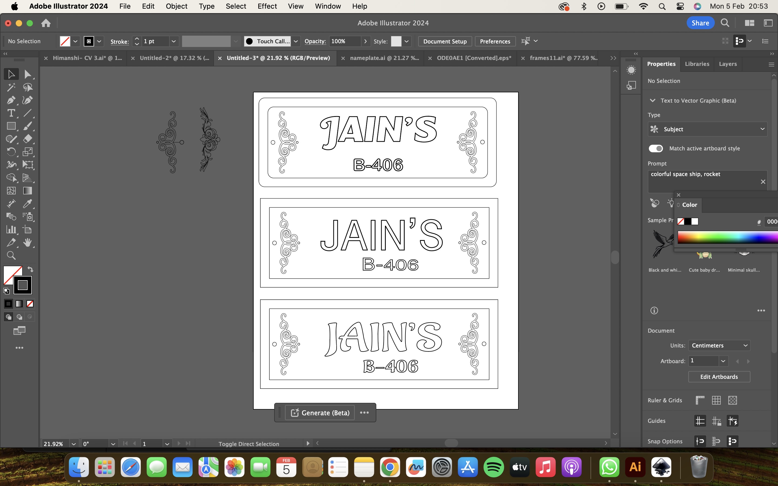Click the Stroke box in tools panel
This screenshot has height=486, width=778.
[x=22, y=285]
